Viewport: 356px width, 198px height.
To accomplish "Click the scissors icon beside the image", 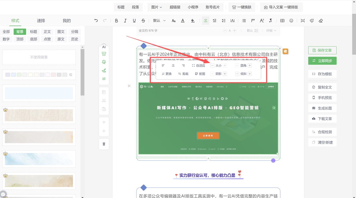I will point(129,86).
